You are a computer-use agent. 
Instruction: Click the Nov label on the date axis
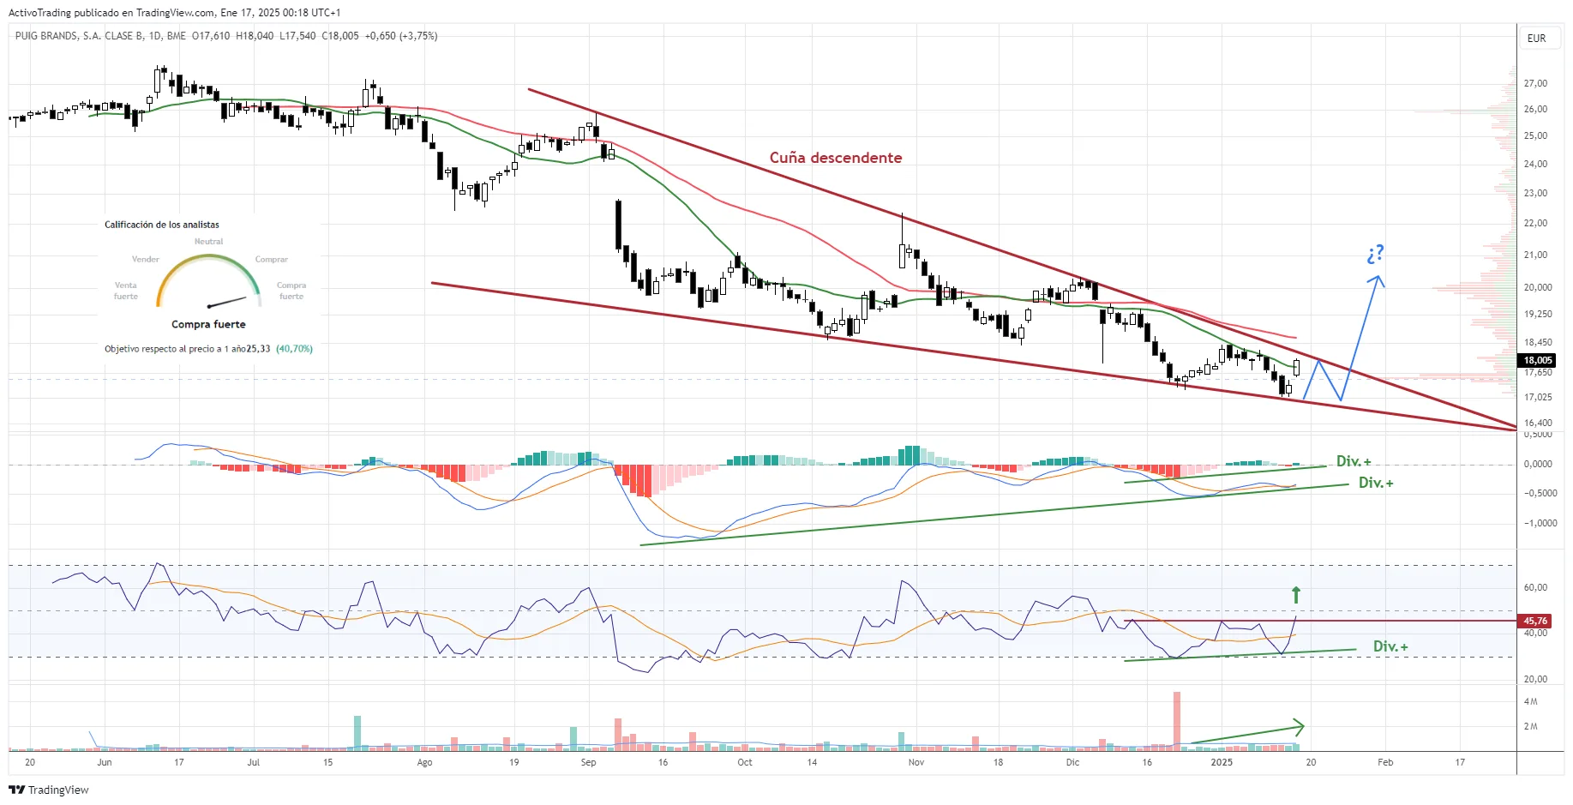point(916,762)
